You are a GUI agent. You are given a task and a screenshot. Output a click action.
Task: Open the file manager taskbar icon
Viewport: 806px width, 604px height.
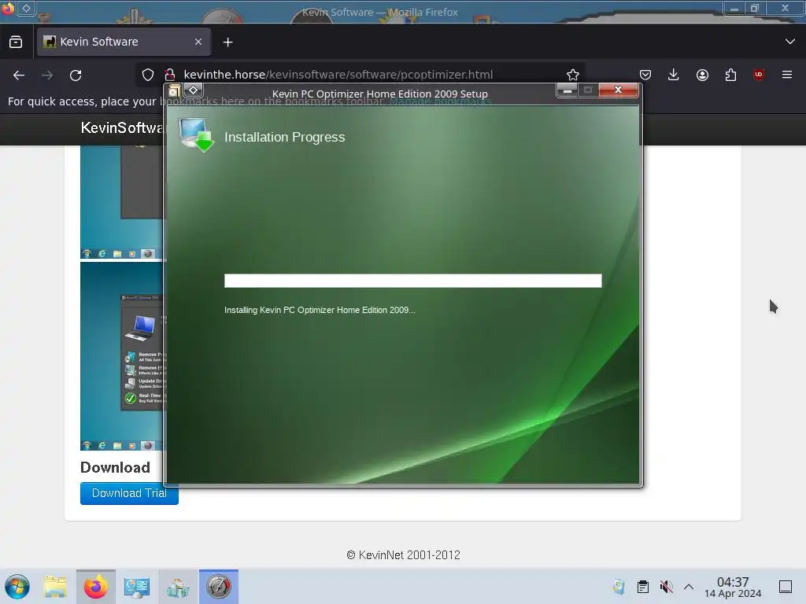tap(55, 587)
